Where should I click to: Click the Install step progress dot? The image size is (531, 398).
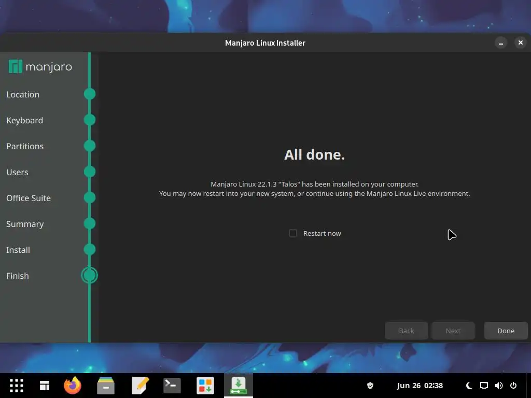click(89, 249)
